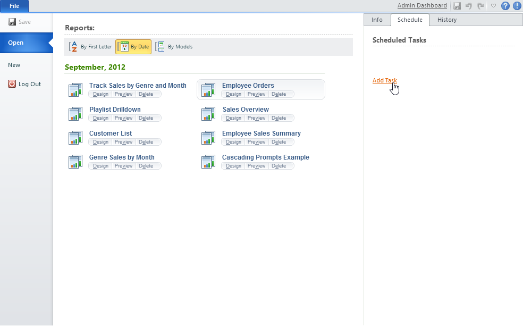Open the File menu tab
This screenshot has width=523, height=326.
pos(14,6)
